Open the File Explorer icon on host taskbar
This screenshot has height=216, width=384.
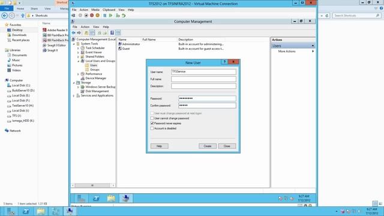41,211
